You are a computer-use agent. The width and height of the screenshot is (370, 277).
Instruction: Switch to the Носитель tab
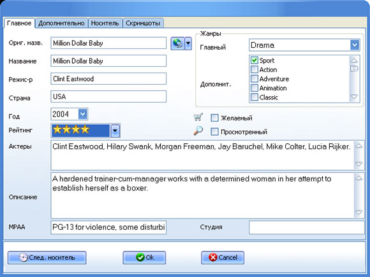[105, 23]
